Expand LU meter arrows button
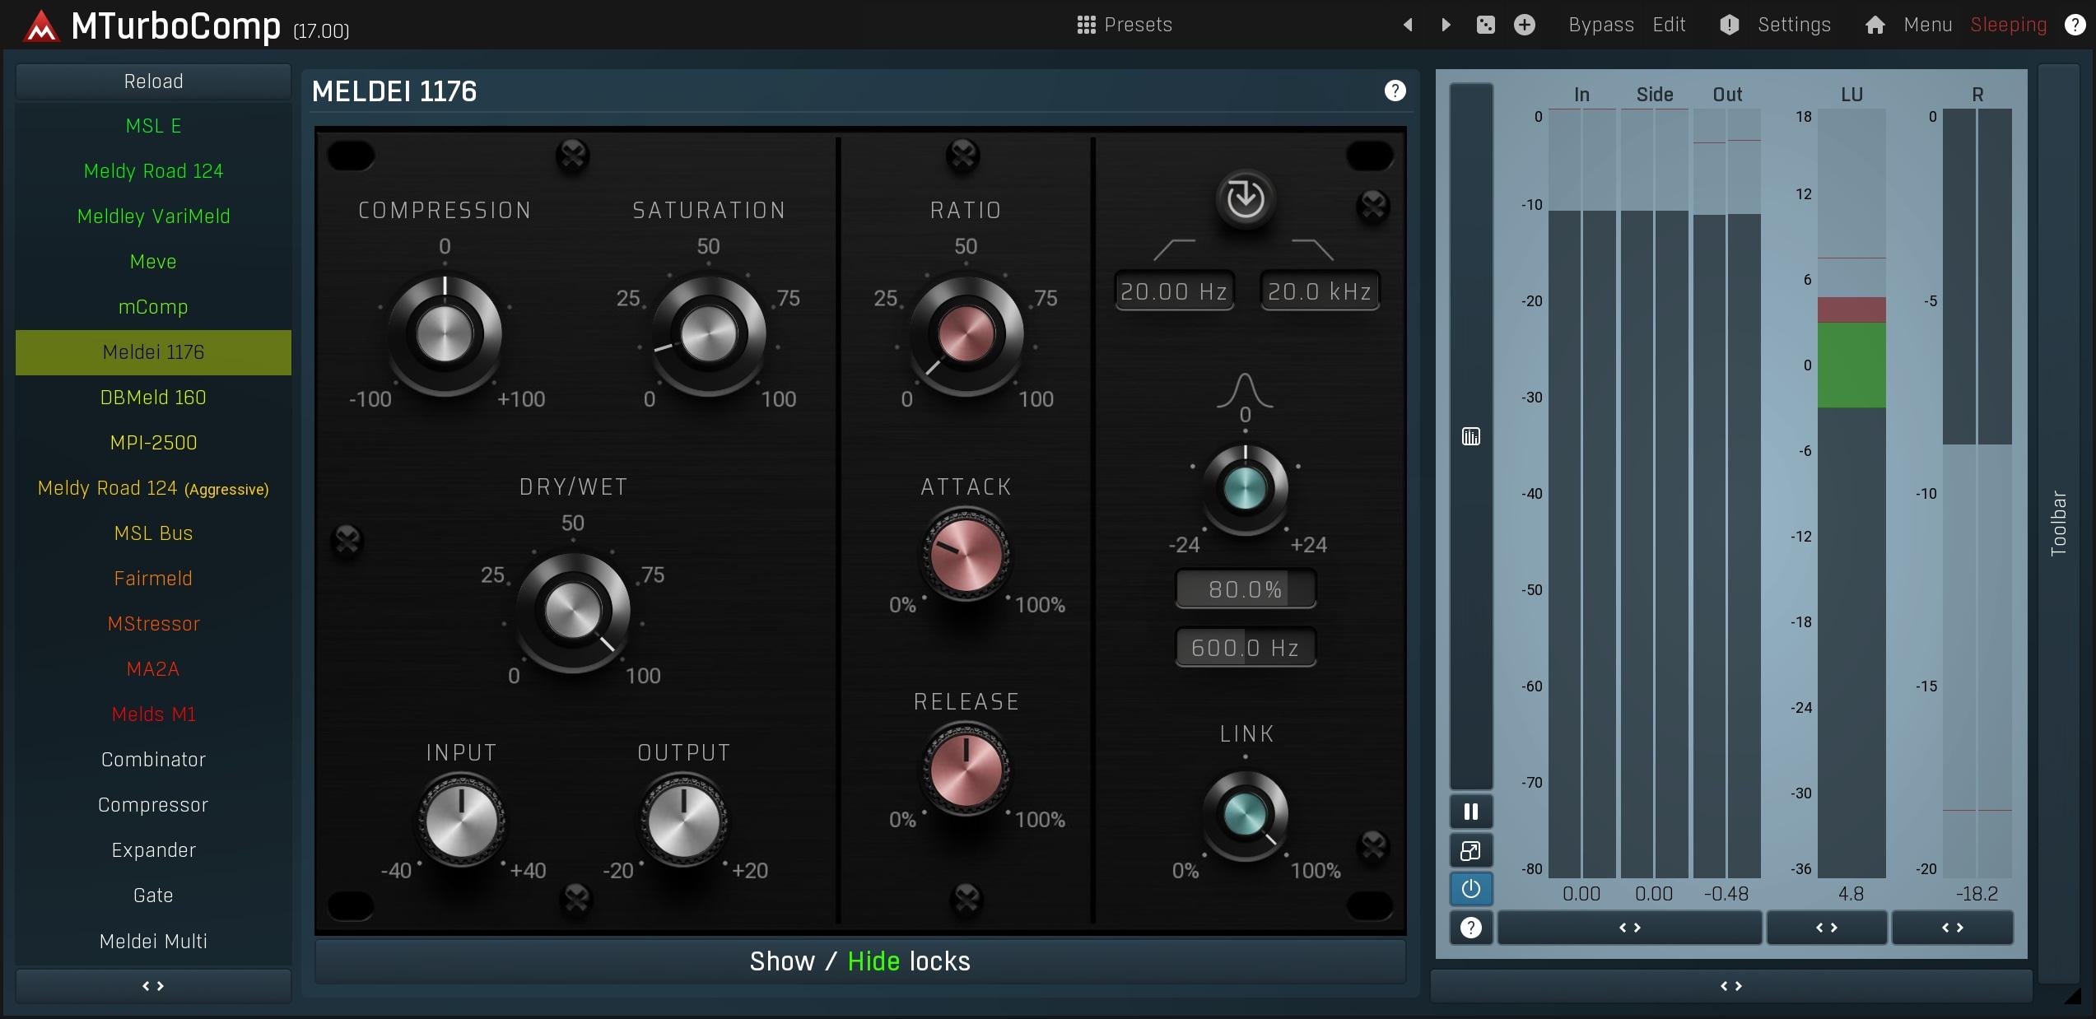Image resolution: width=2096 pixels, height=1019 pixels. click(x=1826, y=928)
